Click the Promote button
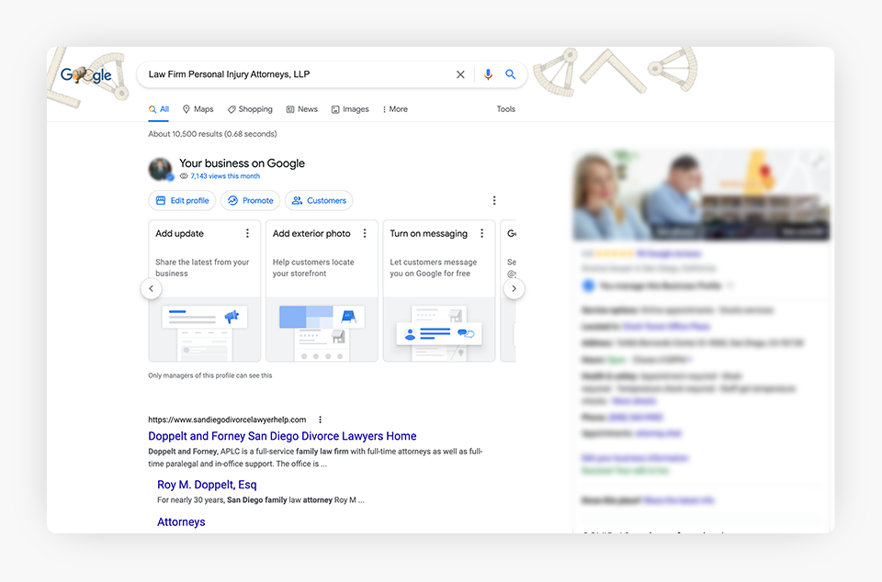The image size is (882, 582). [x=251, y=200]
